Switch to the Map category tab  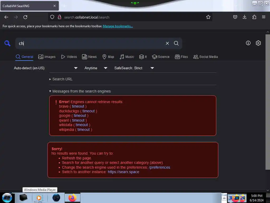click(x=108, y=57)
